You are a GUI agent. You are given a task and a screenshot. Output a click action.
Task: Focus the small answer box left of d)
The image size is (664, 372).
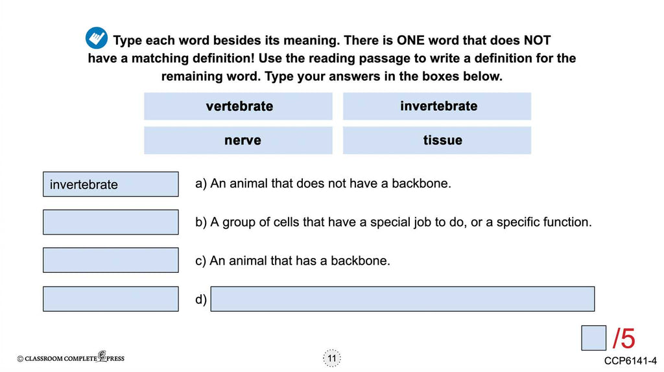pos(110,299)
